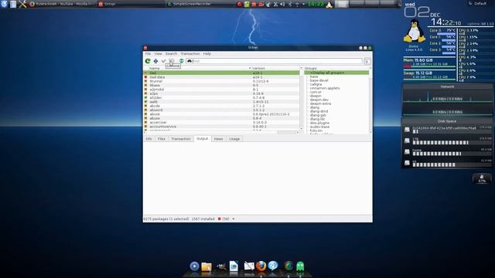Click the green globe toolbar icon in Octopi
Screen dimensions: 495x278
point(182,61)
